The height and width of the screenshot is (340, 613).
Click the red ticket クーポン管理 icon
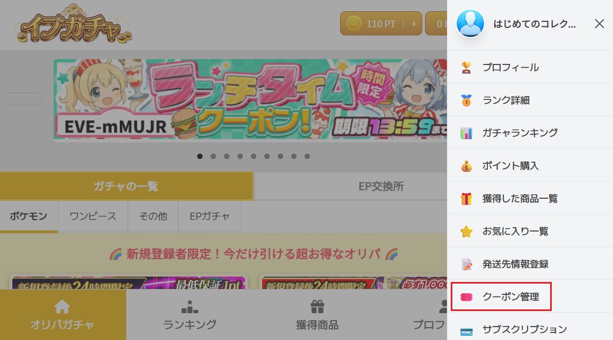[466, 298]
